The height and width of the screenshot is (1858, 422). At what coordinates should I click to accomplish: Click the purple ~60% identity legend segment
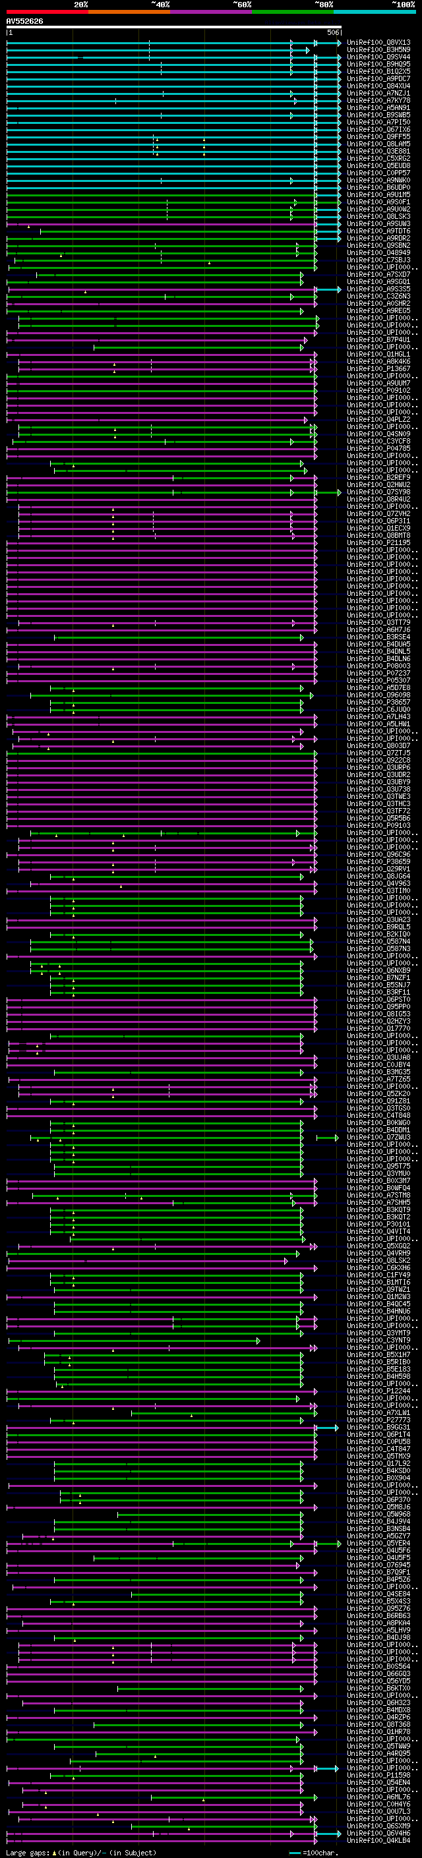tap(210, 13)
